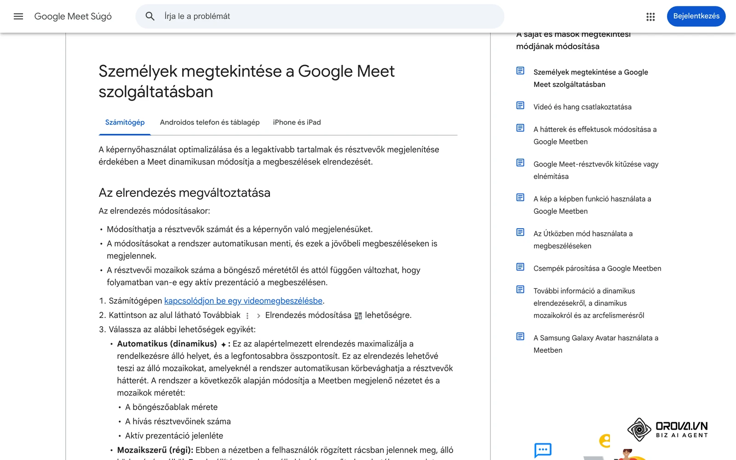The height and width of the screenshot is (460, 736).
Task: Click the feedback chat bubble icon
Action: tap(543, 450)
